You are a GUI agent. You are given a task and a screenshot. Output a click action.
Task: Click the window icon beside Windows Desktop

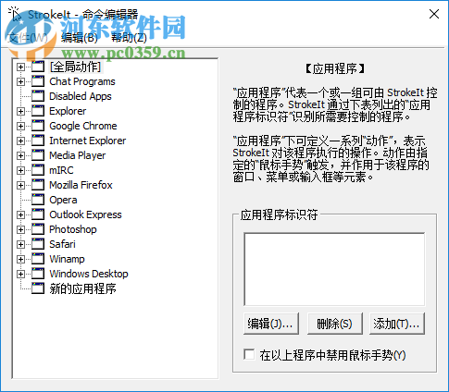click(38, 274)
